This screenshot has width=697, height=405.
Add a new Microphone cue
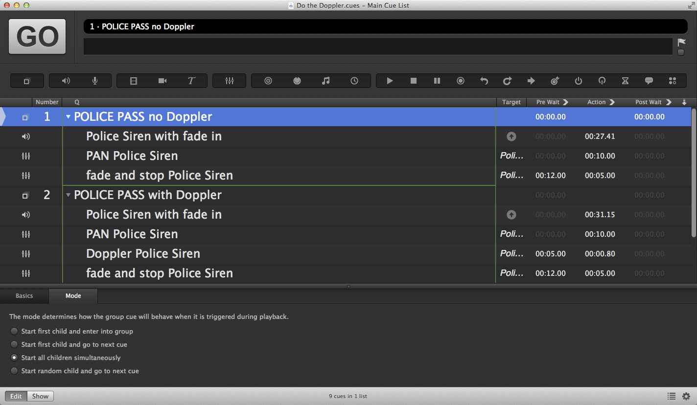(x=95, y=81)
